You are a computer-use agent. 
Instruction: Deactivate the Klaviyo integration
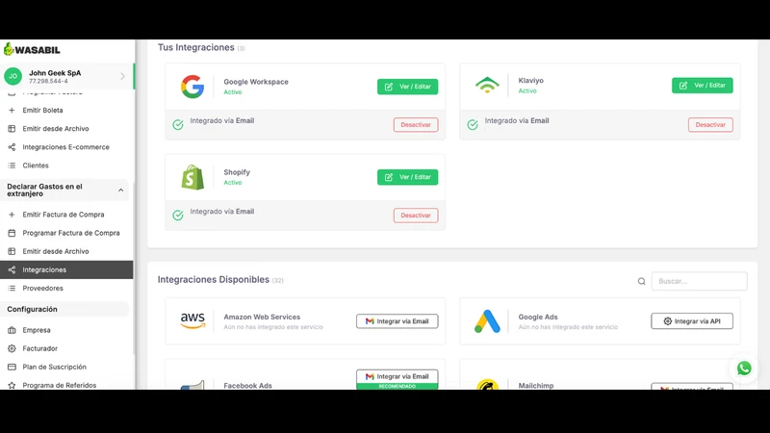(710, 125)
